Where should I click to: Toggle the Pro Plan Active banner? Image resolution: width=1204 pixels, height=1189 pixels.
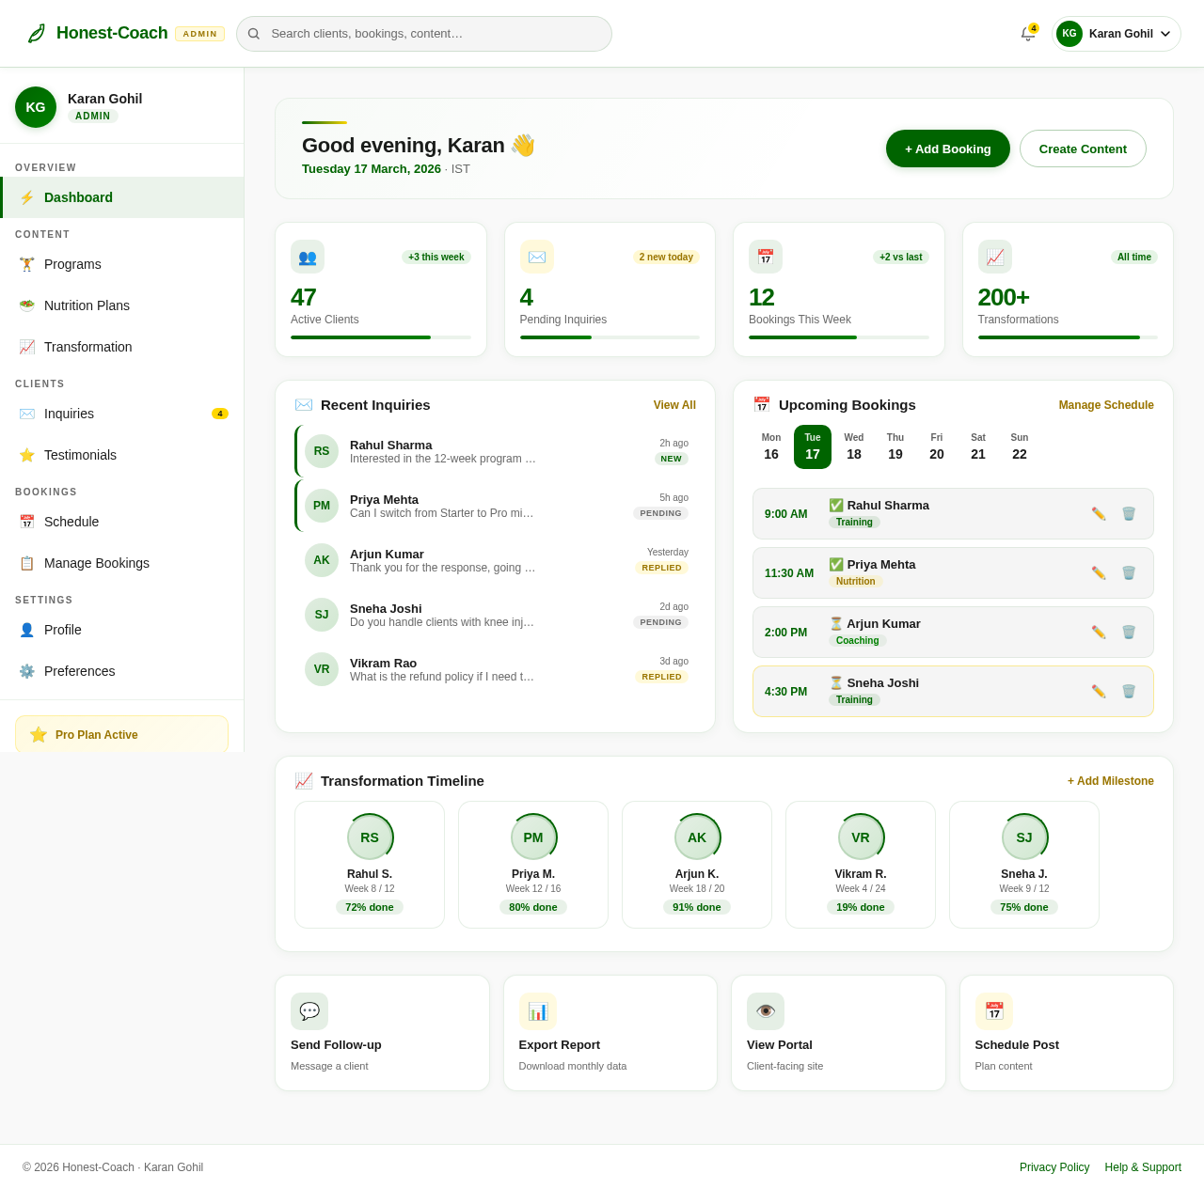(x=121, y=734)
